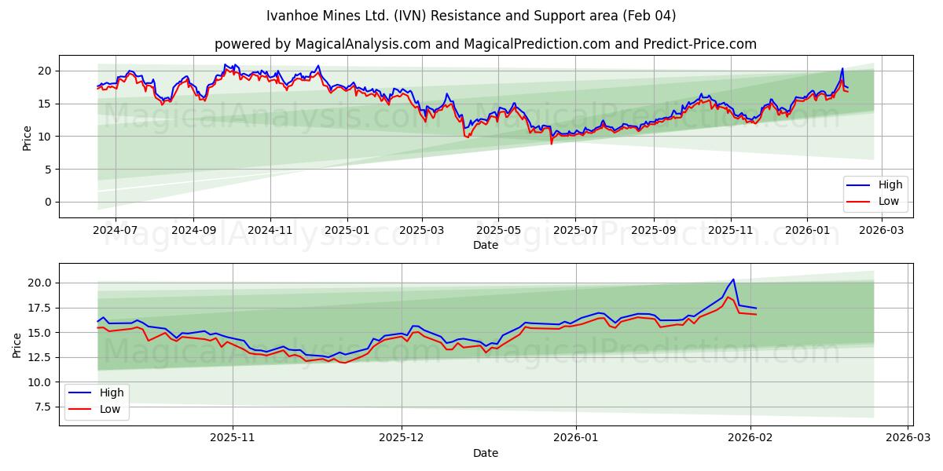Click the Date axis label on bottom chart

[486, 453]
